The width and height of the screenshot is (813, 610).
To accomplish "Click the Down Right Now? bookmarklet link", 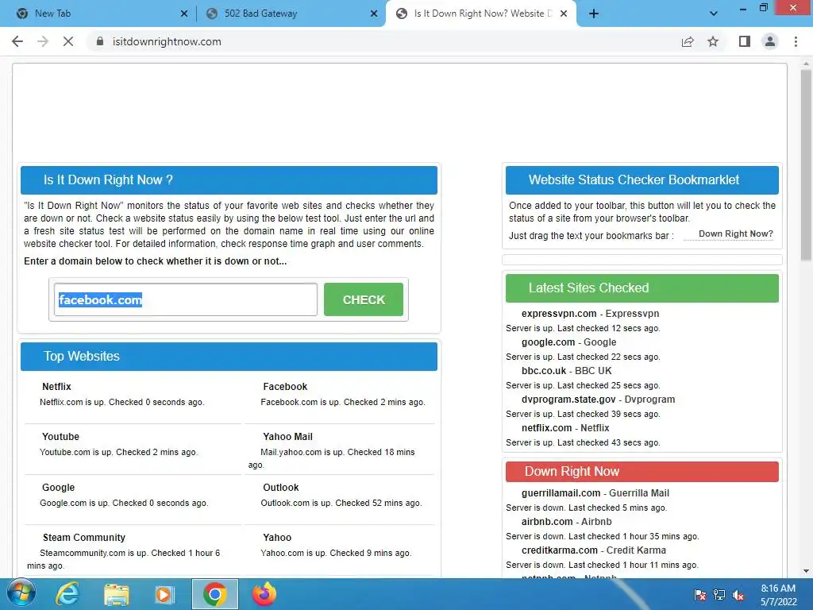I will click(736, 234).
